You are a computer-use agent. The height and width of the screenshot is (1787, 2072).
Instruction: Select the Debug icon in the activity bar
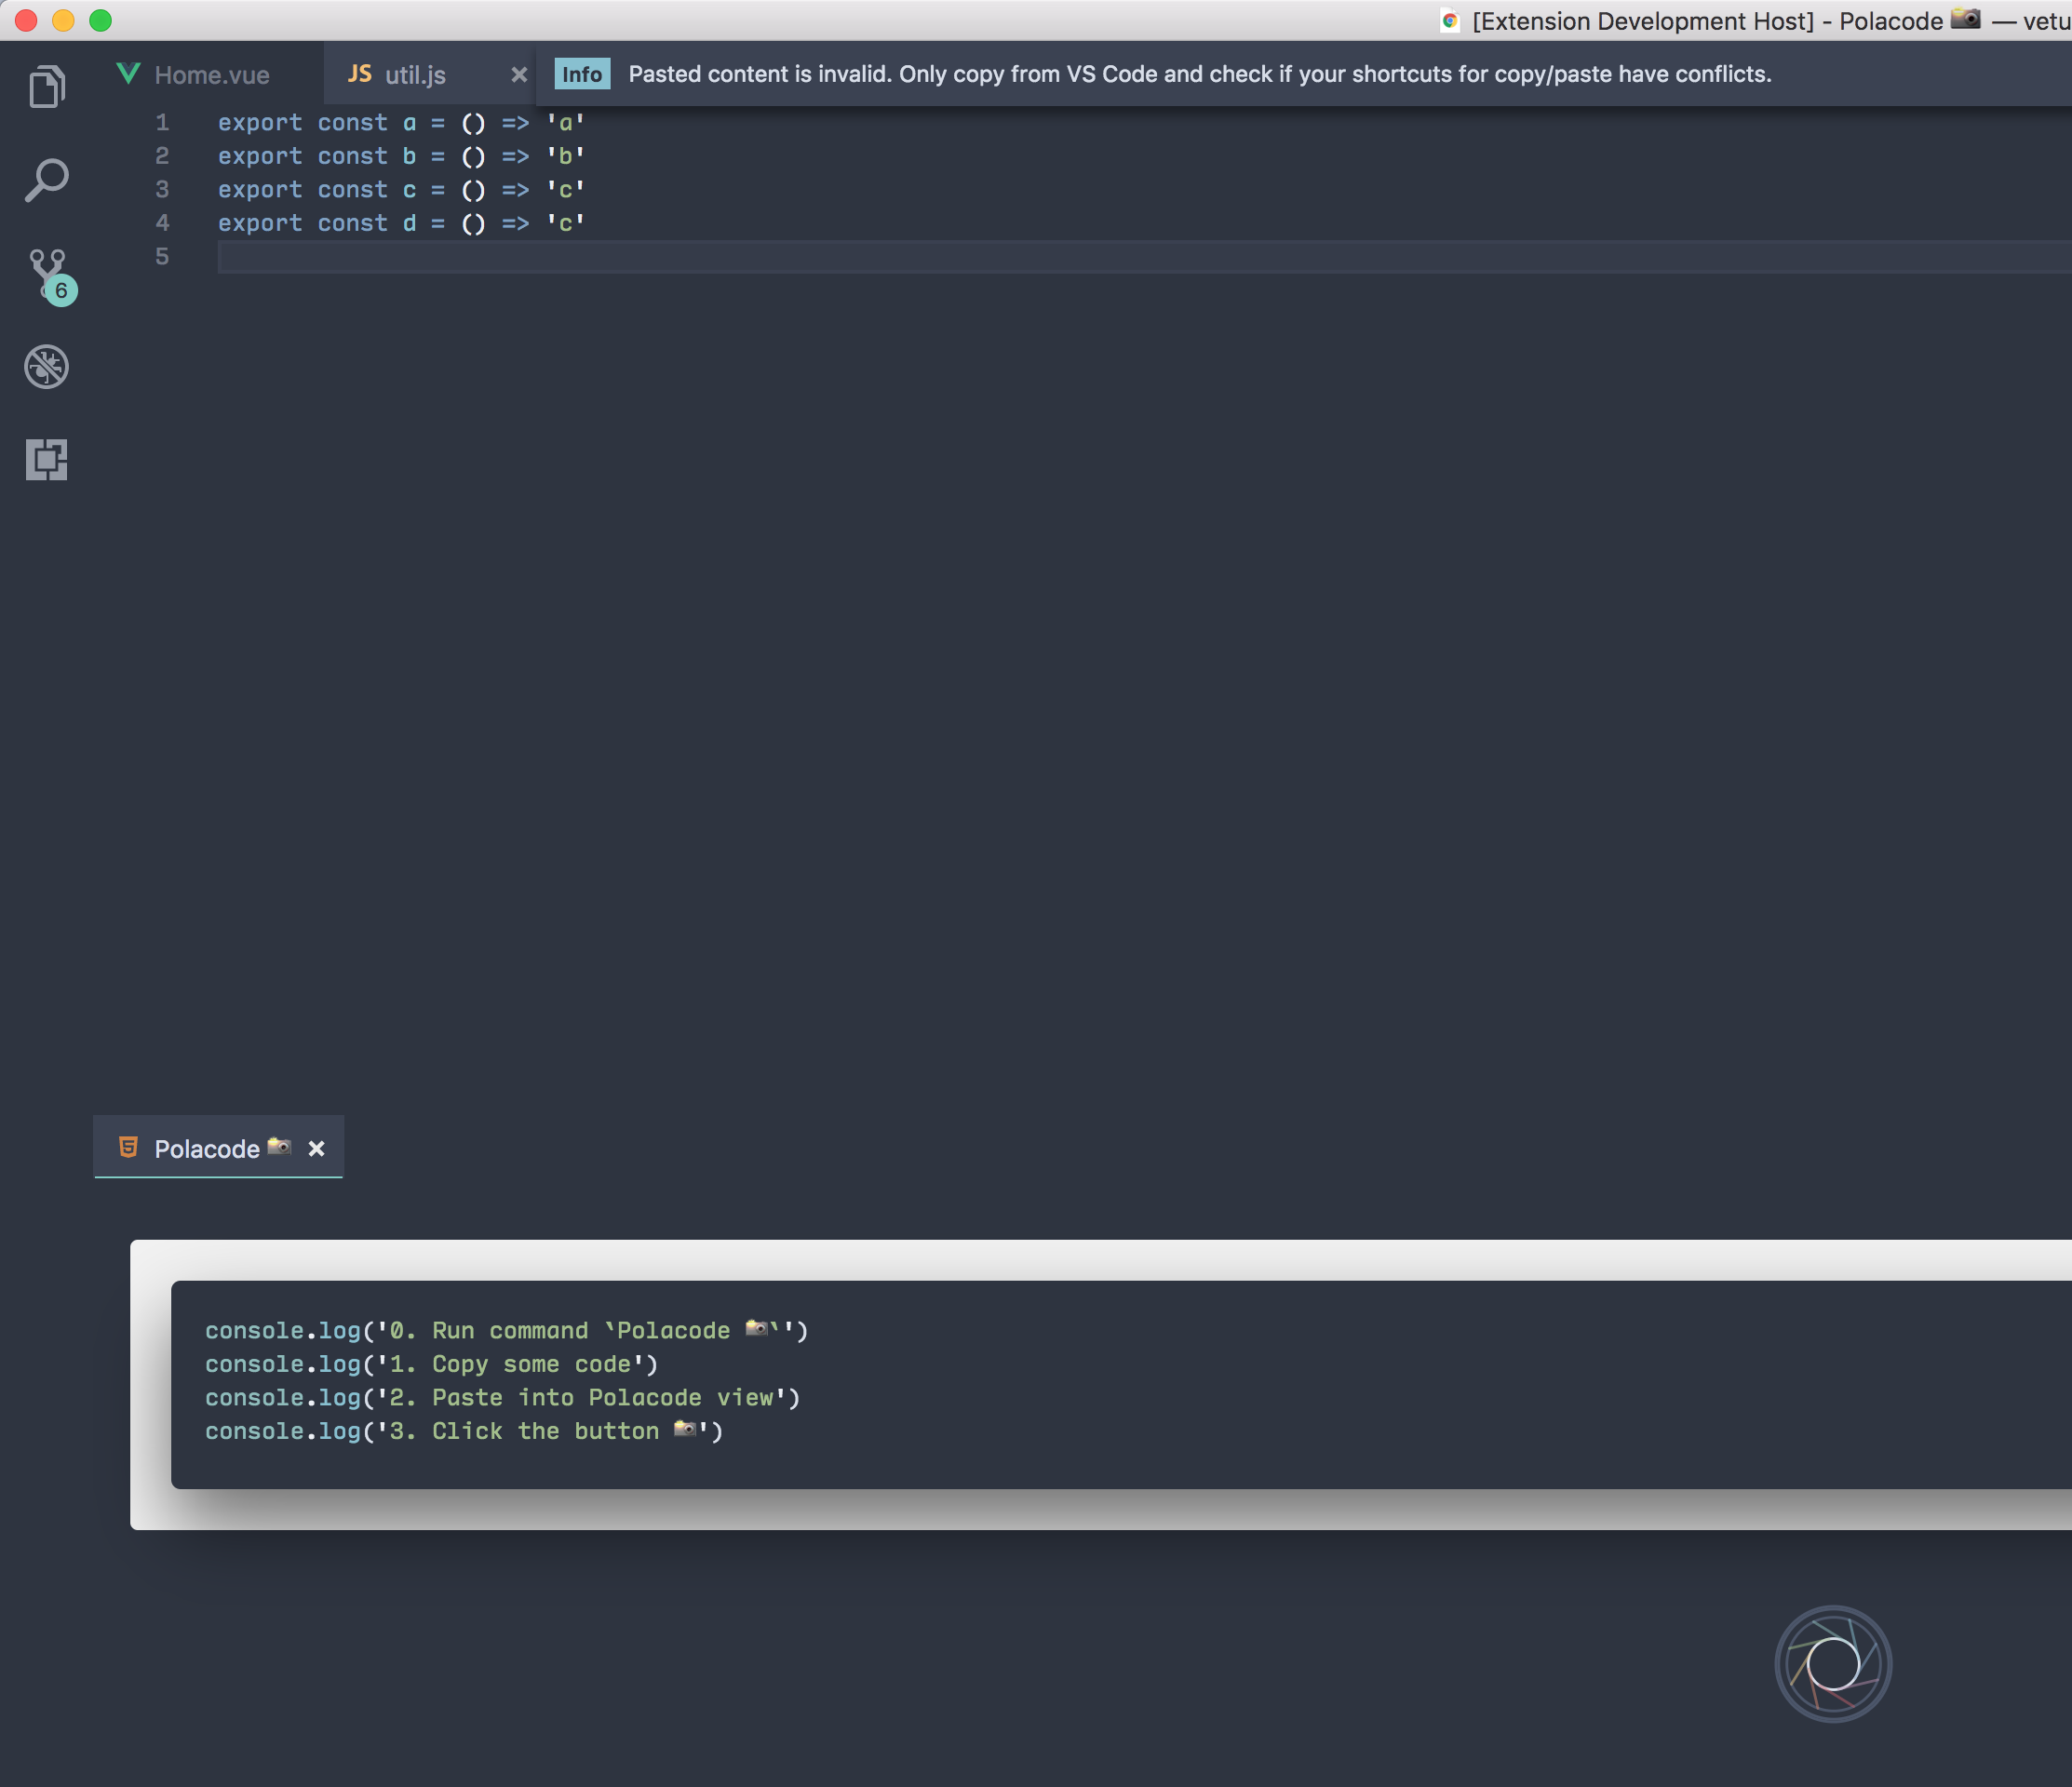point(46,366)
